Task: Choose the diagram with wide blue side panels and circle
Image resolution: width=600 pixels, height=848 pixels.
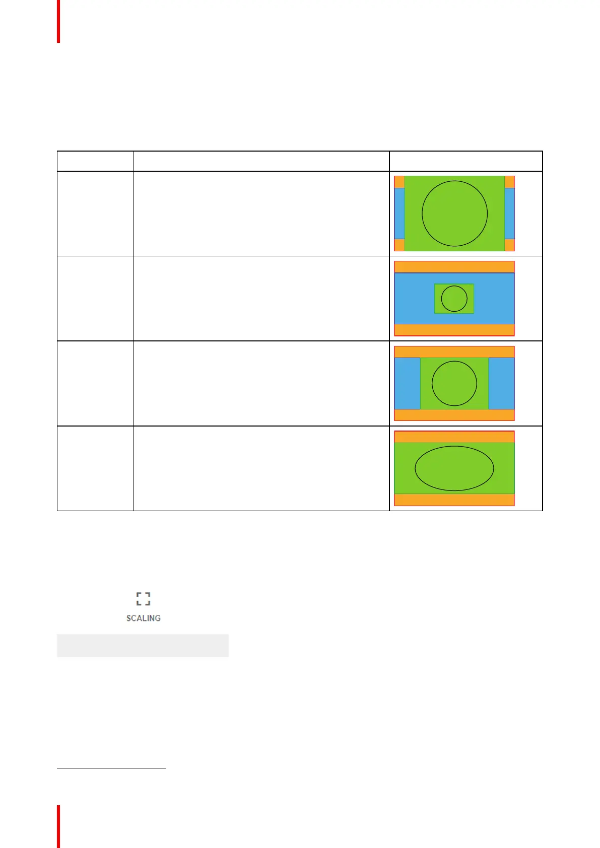Action: pyautogui.click(x=454, y=383)
